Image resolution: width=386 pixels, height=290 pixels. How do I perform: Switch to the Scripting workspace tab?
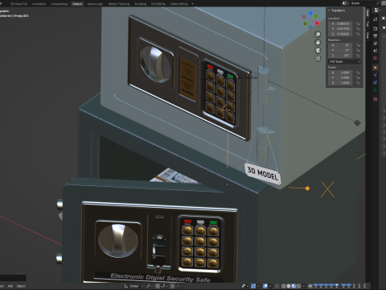(x=141, y=4)
